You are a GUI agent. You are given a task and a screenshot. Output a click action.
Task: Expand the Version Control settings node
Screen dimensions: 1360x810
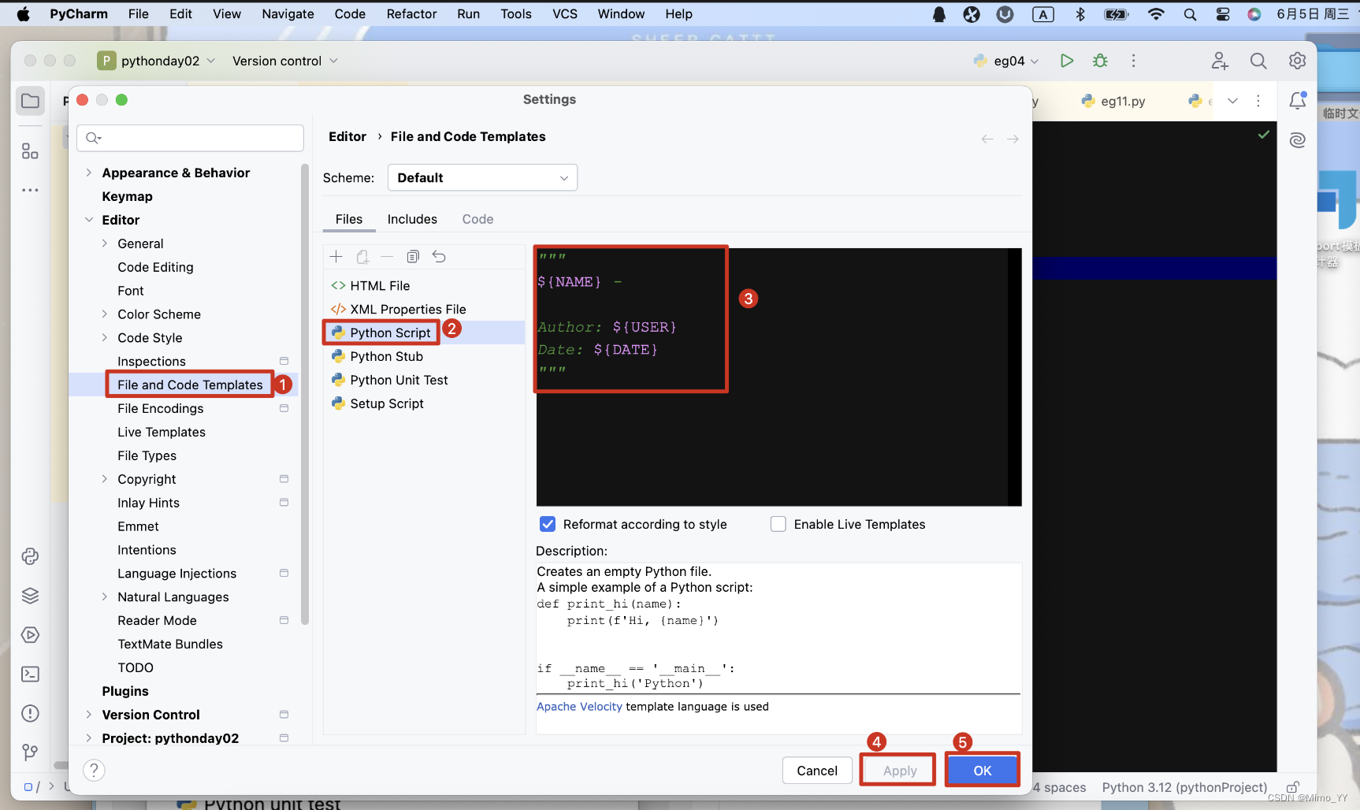click(89, 715)
